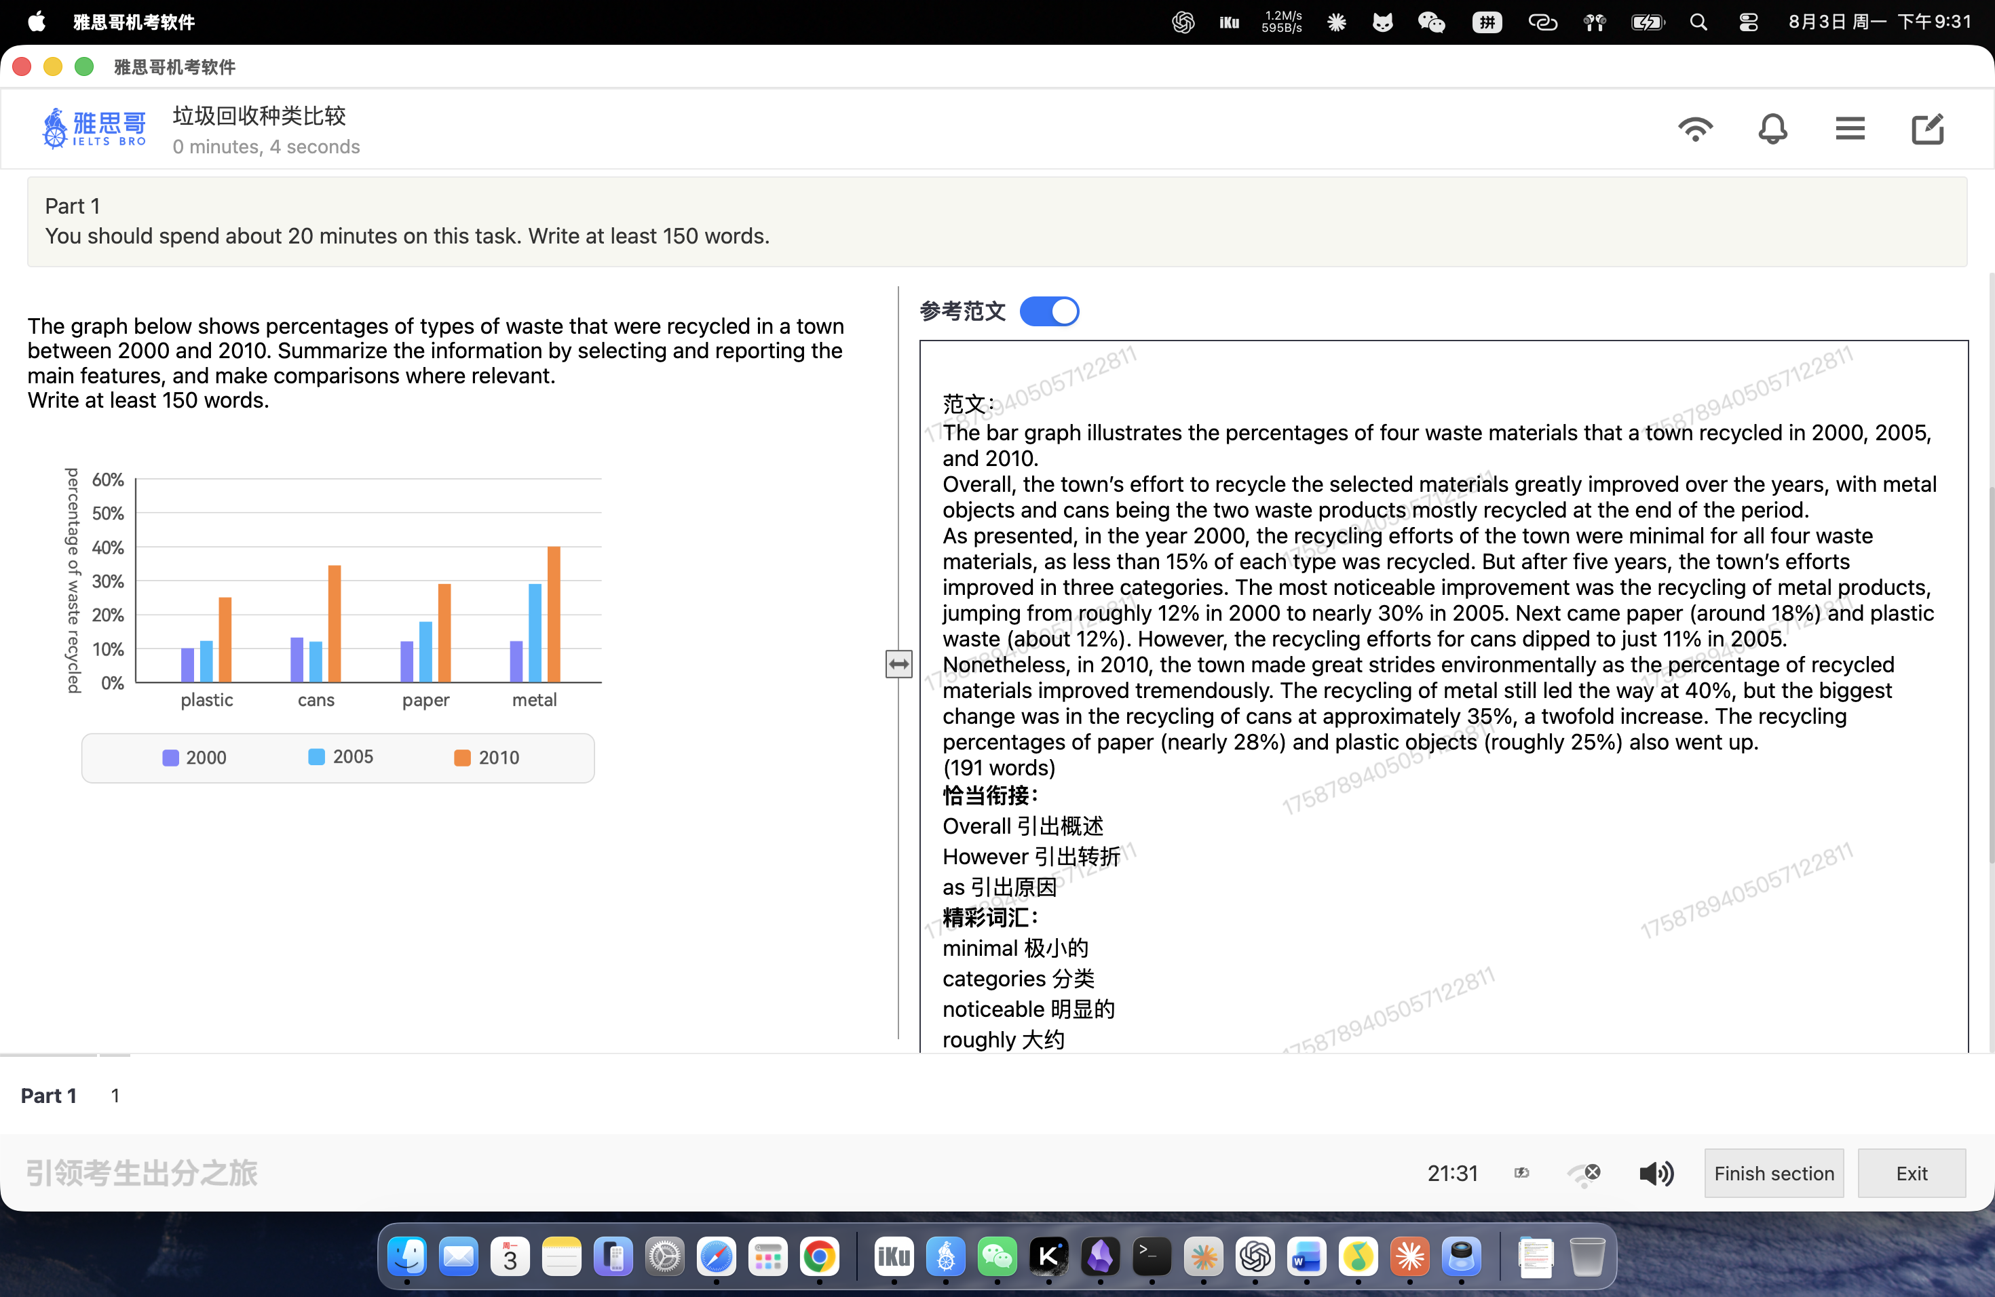The image size is (1995, 1297).
Task: Click the timer reading 21:31
Action: [x=1453, y=1173]
